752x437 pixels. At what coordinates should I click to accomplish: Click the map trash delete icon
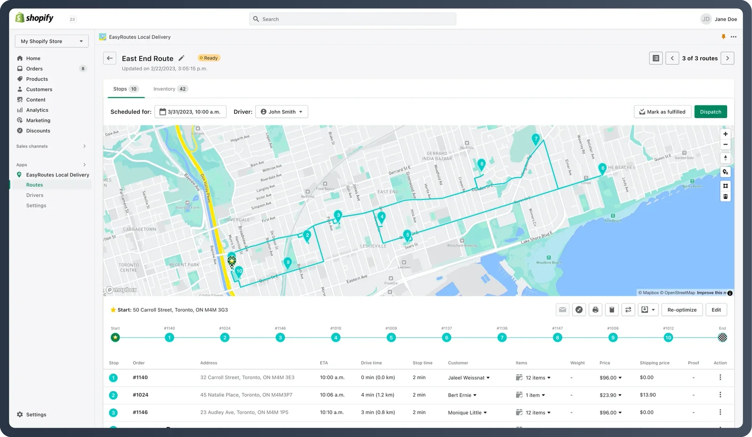coord(725,197)
